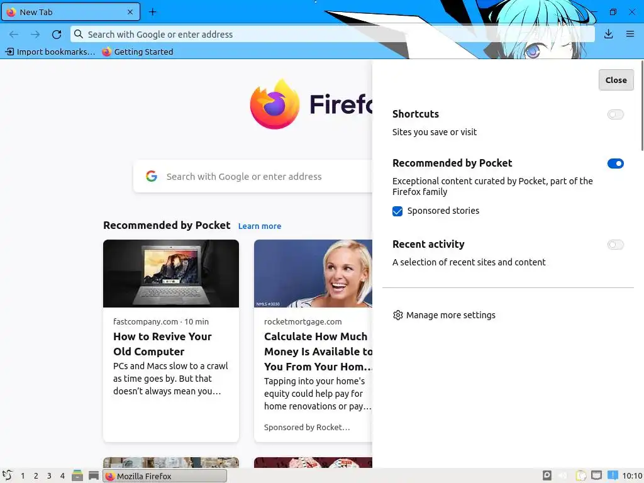Click the clipboard tray icon
Image resolution: width=644 pixels, height=483 pixels.
point(580,475)
